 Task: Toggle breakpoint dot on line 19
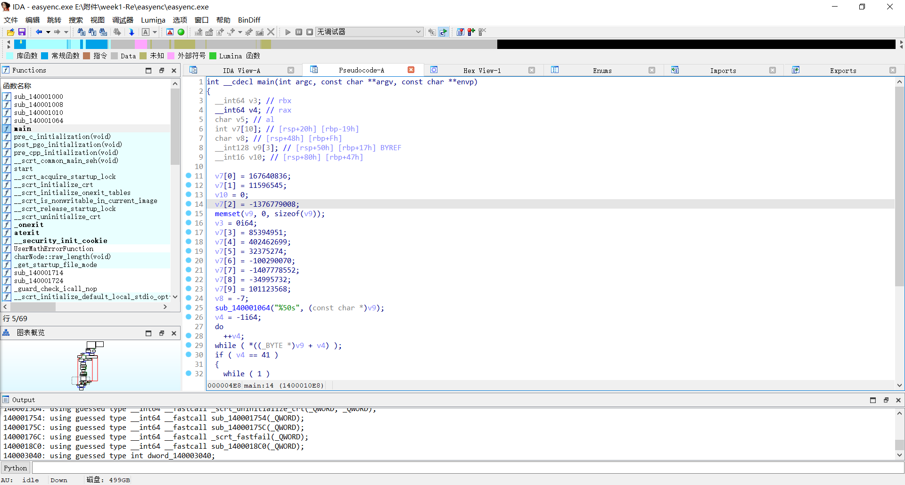[x=189, y=251]
